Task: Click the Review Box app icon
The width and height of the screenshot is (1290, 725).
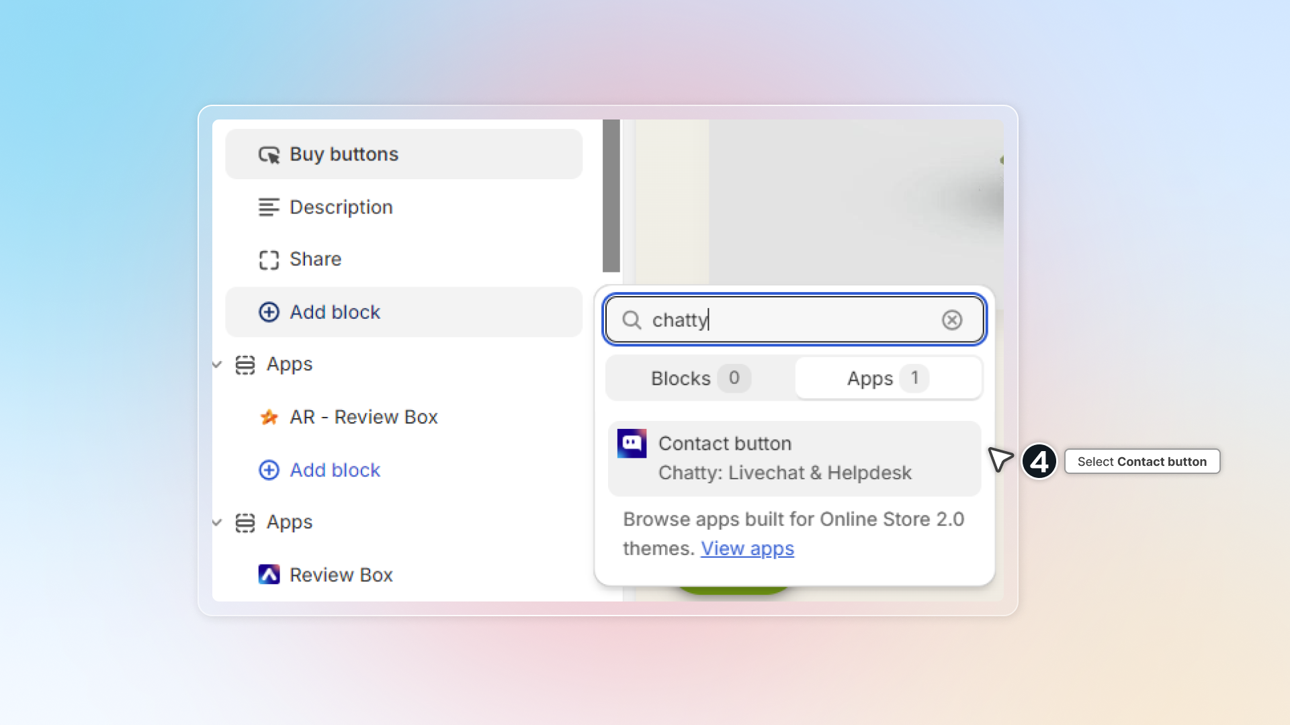Action: (269, 575)
